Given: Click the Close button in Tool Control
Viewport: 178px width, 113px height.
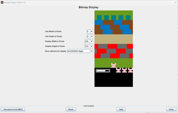Looking at the screenshot, I should 171,109.
